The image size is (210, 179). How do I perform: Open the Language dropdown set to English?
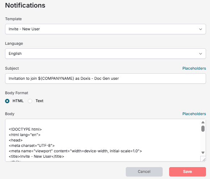(x=106, y=54)
